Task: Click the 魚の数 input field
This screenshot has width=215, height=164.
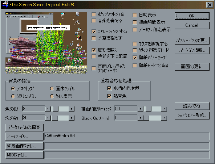Action: click(33, 109)
